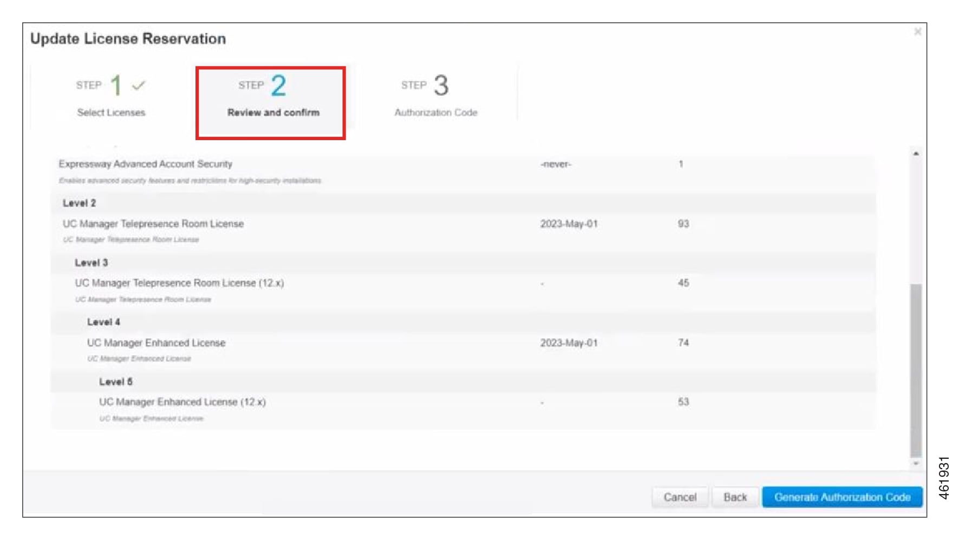This screenshot has width=972, height=540.
Task: Click the 2023-May-01 date on the Telepresence Room row
Action: pyautogui.click(x=569, y=224)
